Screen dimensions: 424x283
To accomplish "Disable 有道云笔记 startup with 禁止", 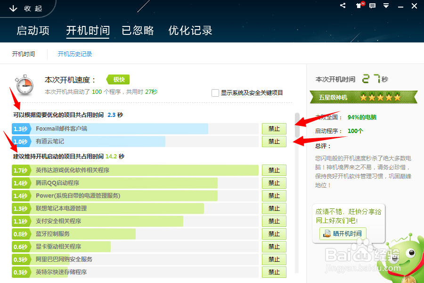I will coord(274,141).
